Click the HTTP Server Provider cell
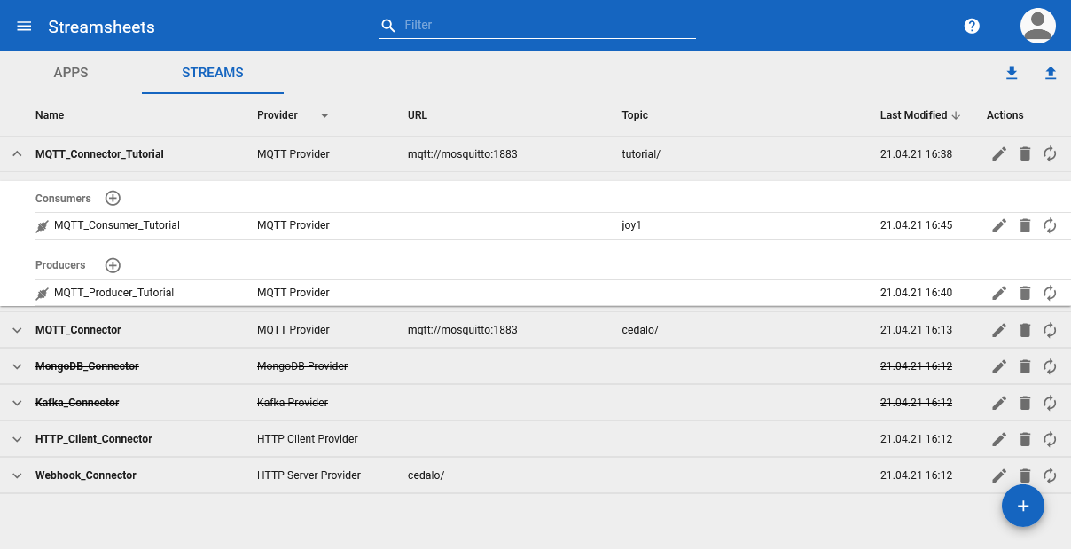 coord(309,475)
